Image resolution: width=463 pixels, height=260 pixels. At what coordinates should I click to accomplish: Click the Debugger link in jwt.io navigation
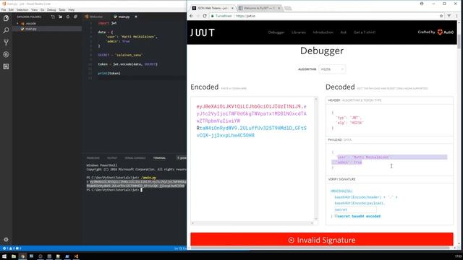[276, 32]
